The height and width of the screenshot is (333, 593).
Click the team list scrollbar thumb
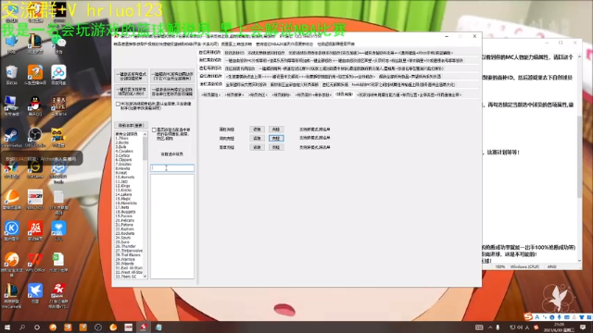pyautogui.click(x=145, y=148)
